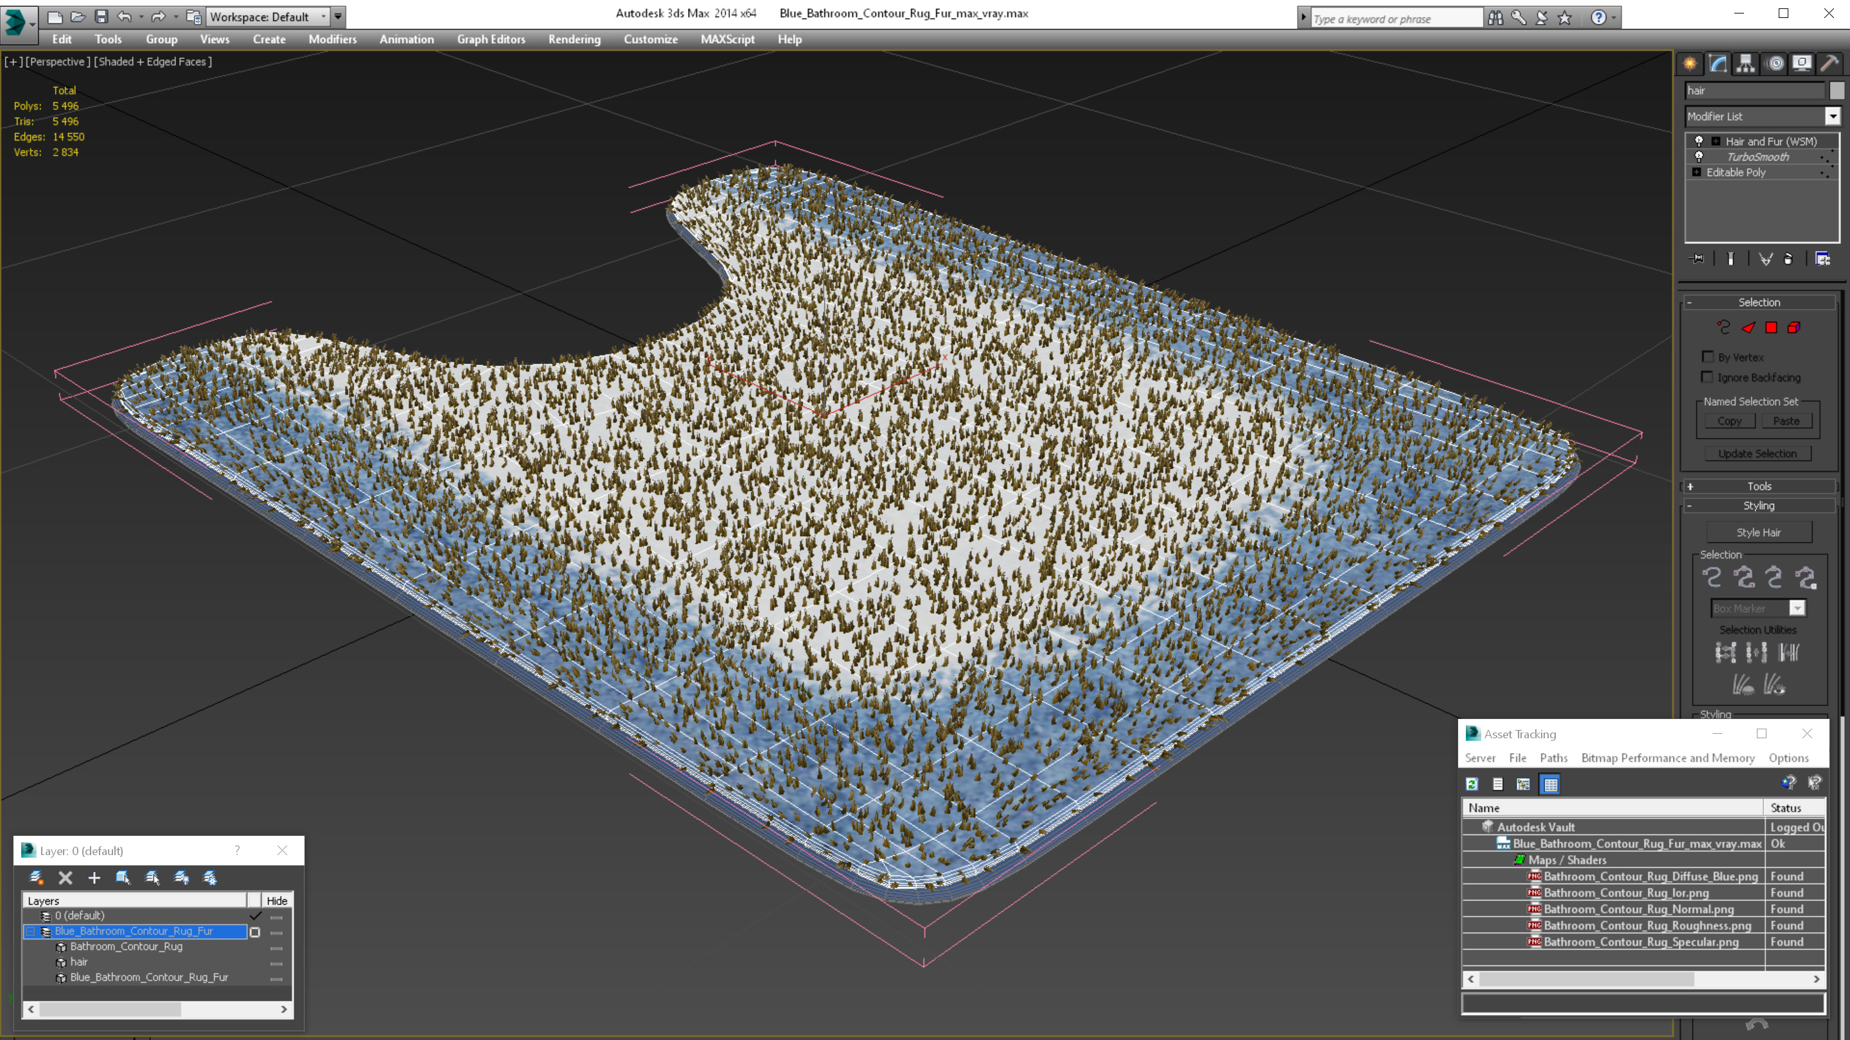
Task: Click the Style Hair button
Action: pyautogui.click(x=1758, y=532)
